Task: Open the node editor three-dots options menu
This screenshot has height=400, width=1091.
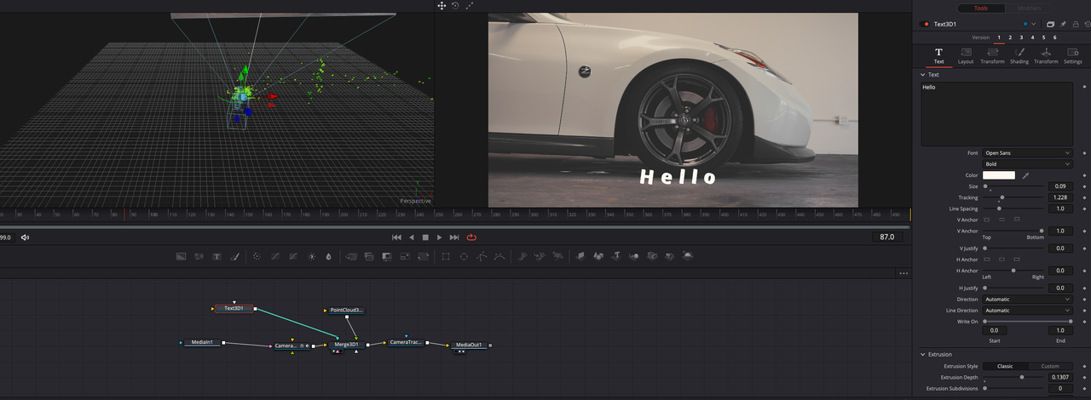Action: [x=903, y=273]
